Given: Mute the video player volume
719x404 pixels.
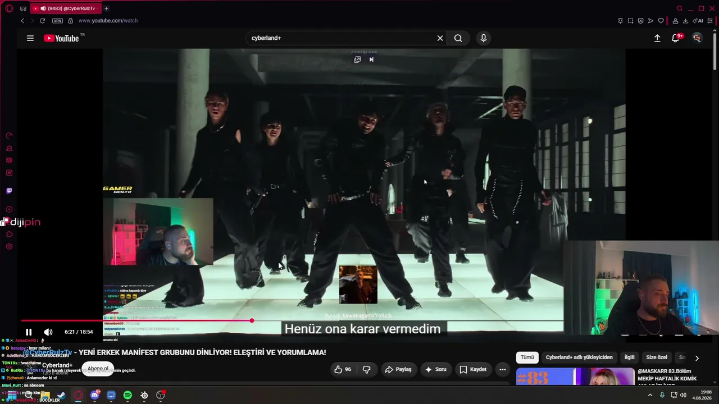Looking at the screenshot, I should pos(48,332).
